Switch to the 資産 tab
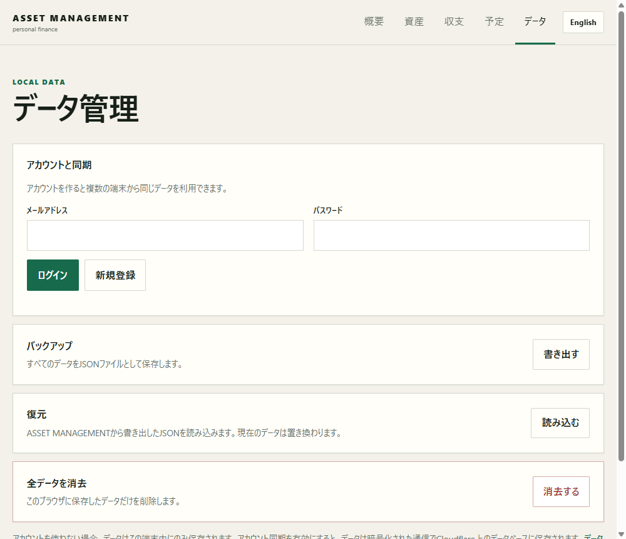Viewport: 626px width, 539px height. [x=414, y=21]
